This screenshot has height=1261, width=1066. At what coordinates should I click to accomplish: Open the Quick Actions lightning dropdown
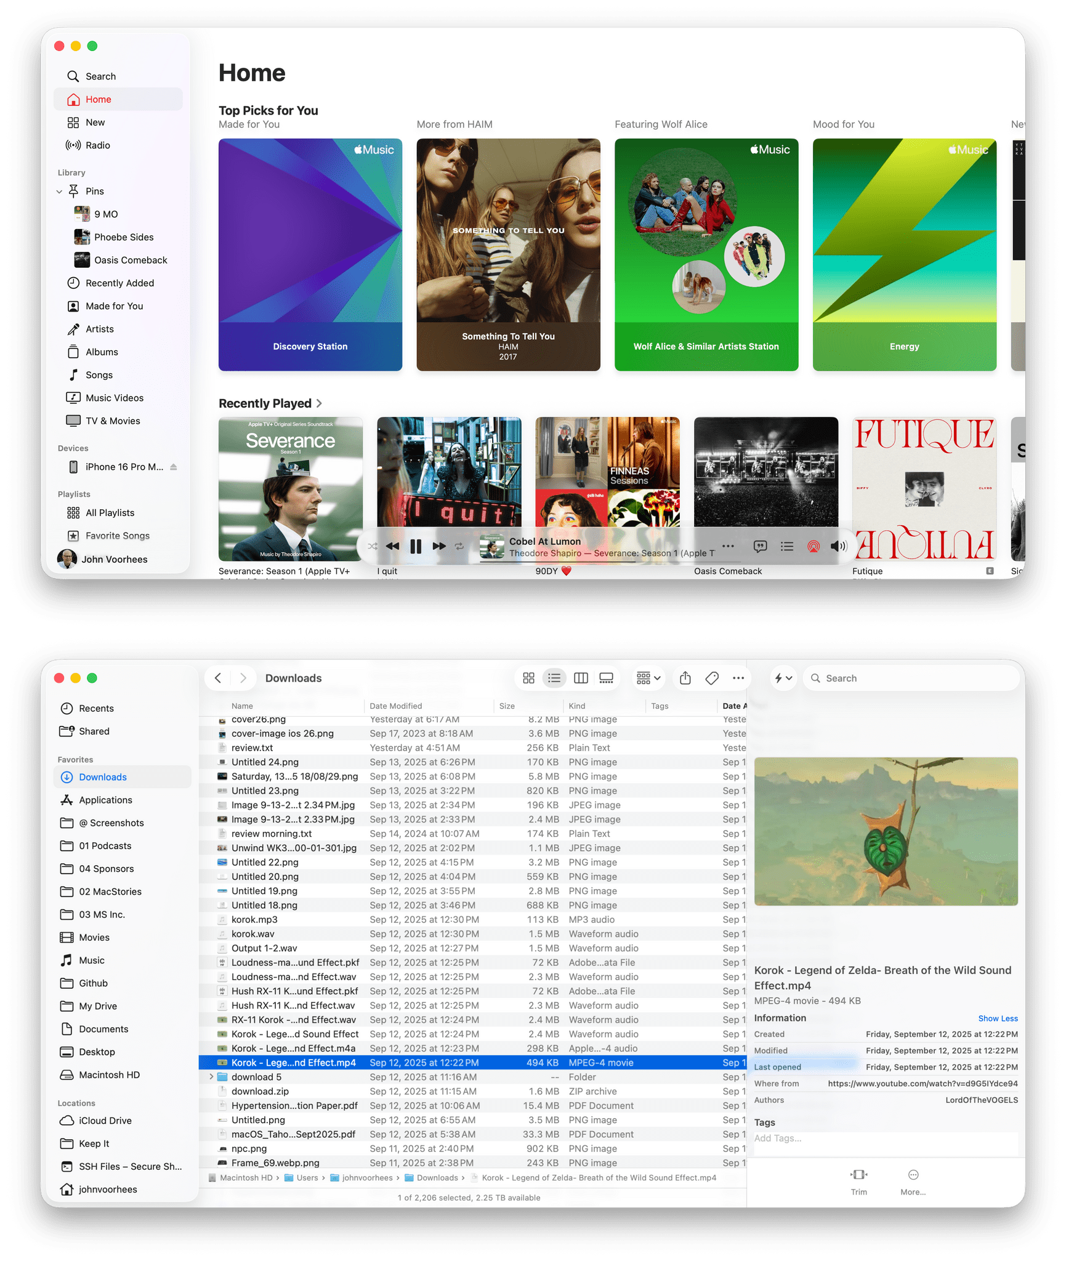tap(783, 678)
